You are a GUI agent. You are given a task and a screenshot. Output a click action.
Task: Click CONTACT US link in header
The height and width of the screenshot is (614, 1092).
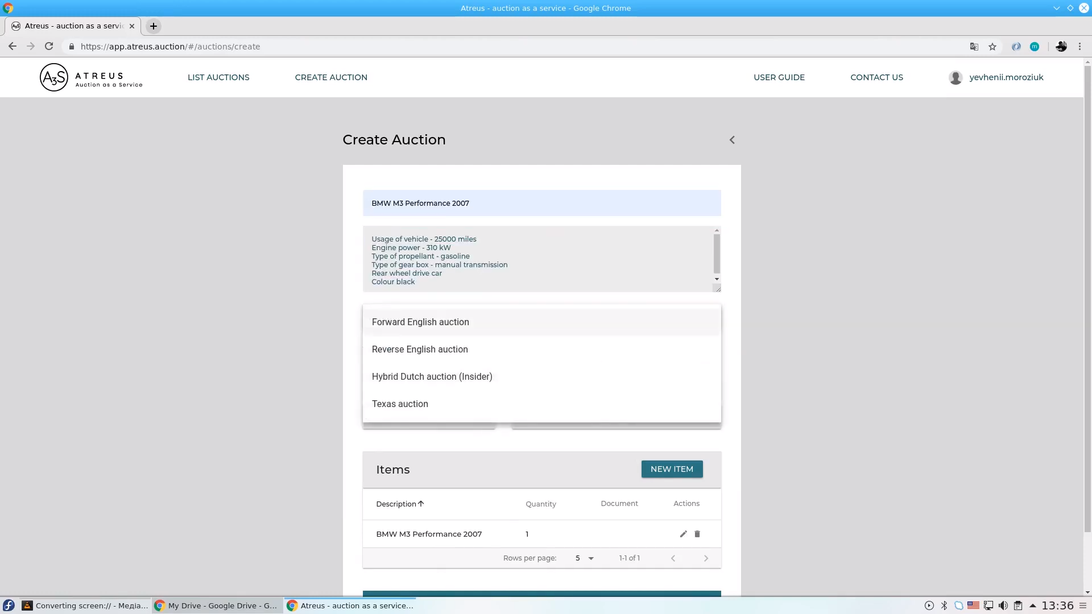click(x=877, y=77)
